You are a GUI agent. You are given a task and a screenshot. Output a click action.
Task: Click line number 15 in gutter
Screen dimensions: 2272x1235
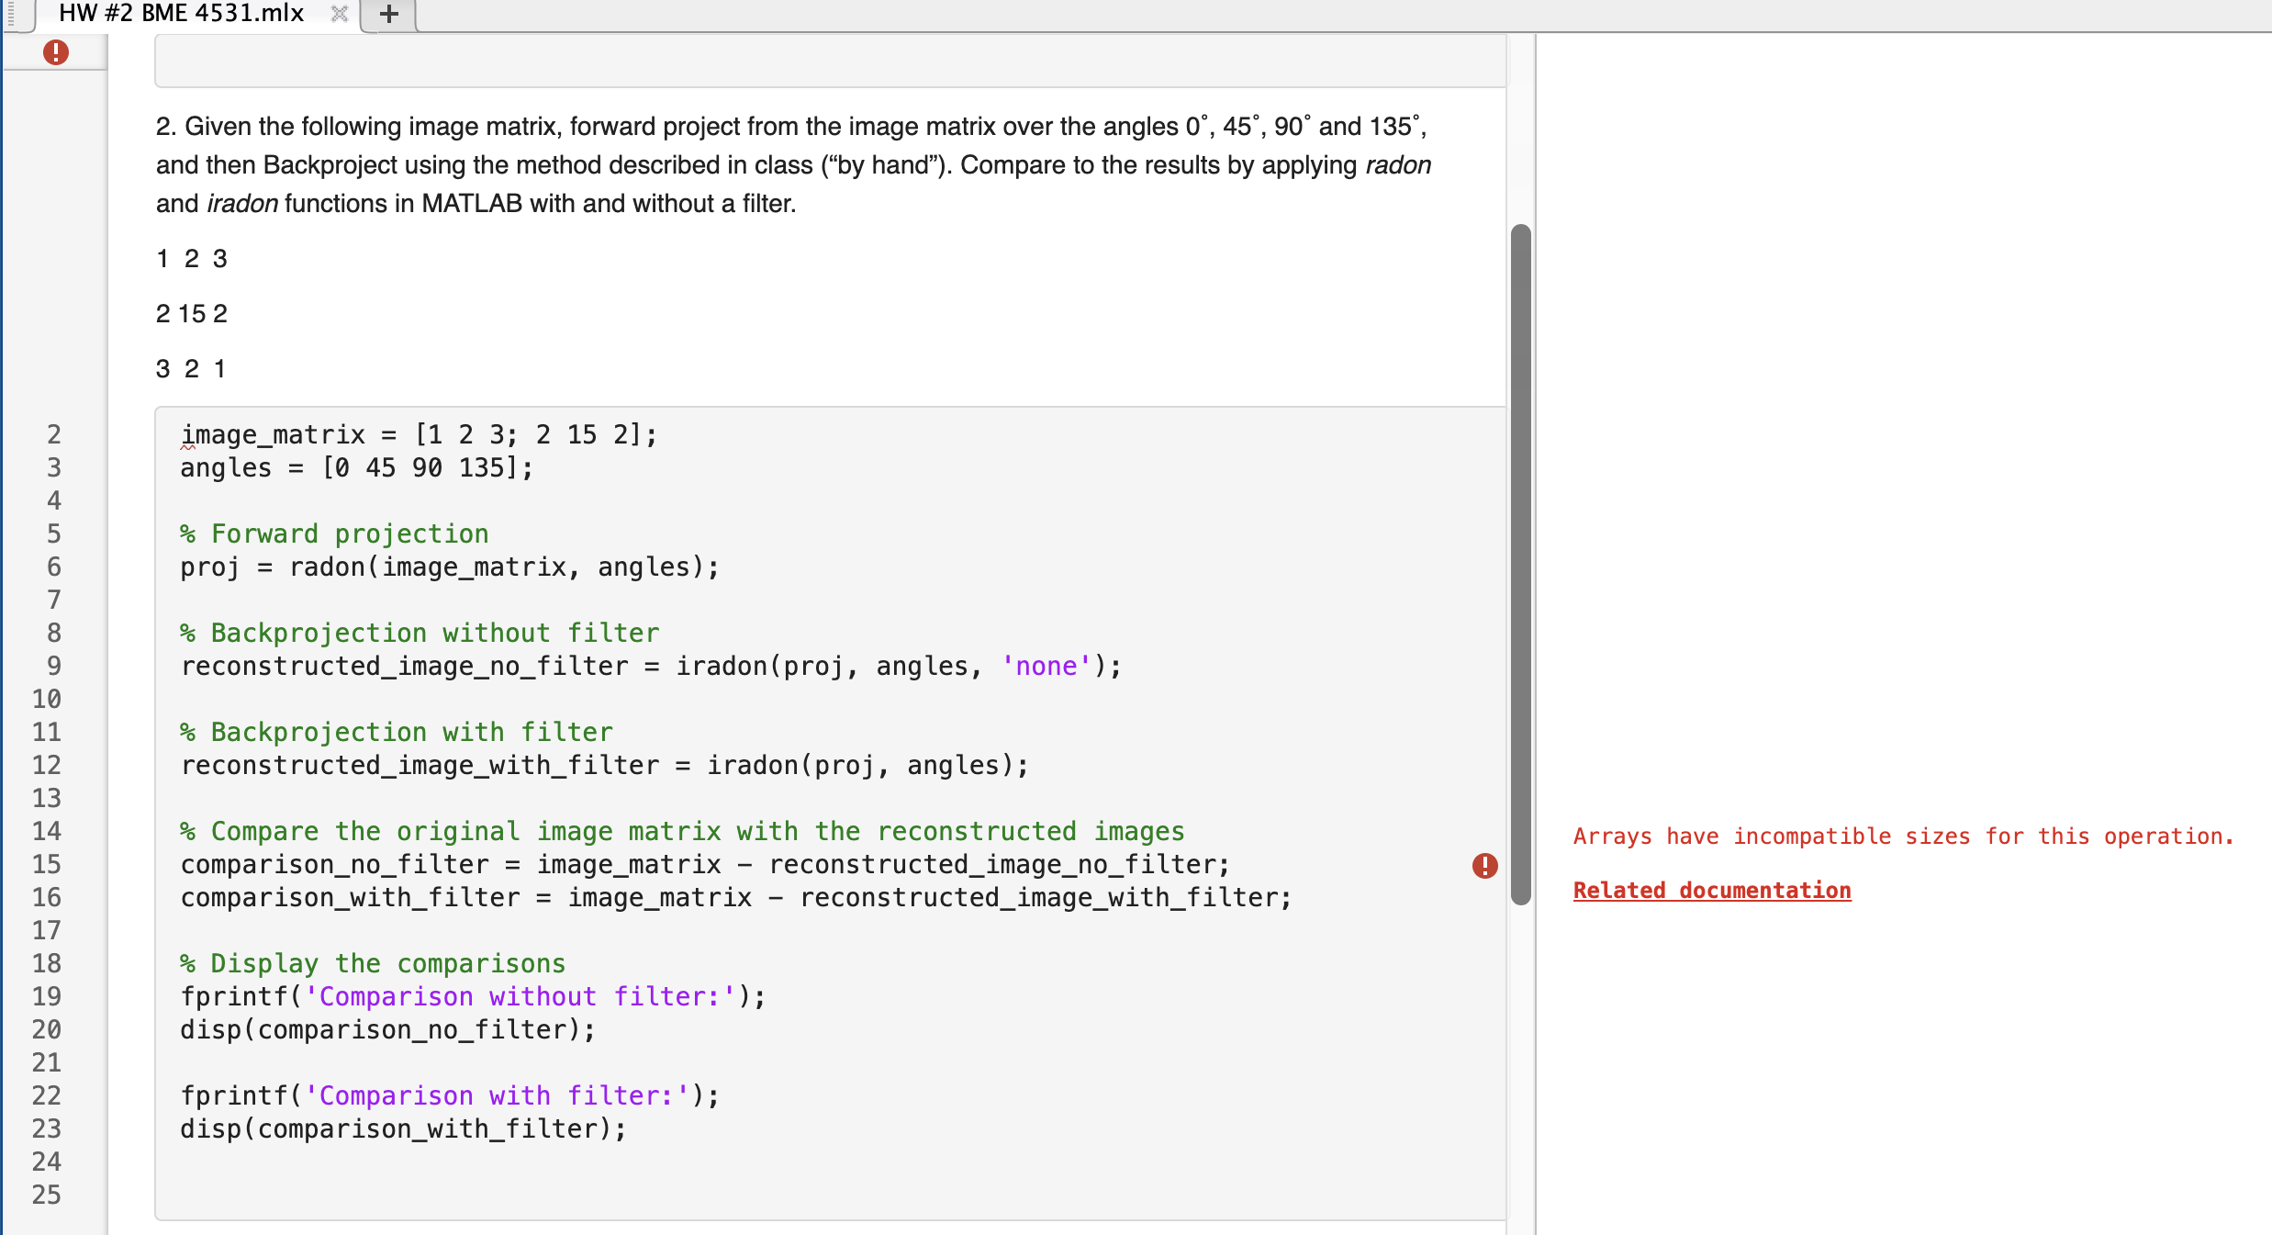pyautogui.click(x=46, y=864)
